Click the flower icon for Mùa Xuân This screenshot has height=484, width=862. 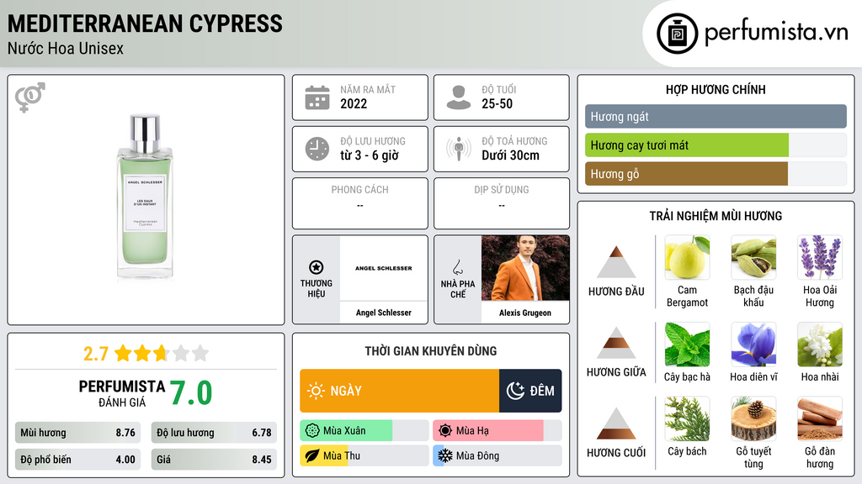click(x=312, y=431)
